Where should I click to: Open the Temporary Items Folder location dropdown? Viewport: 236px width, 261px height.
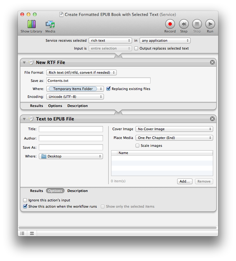[75, 89]
